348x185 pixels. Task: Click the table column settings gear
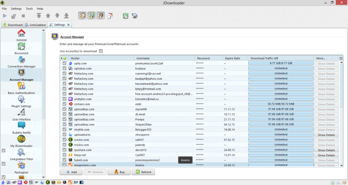click(341, 58)
